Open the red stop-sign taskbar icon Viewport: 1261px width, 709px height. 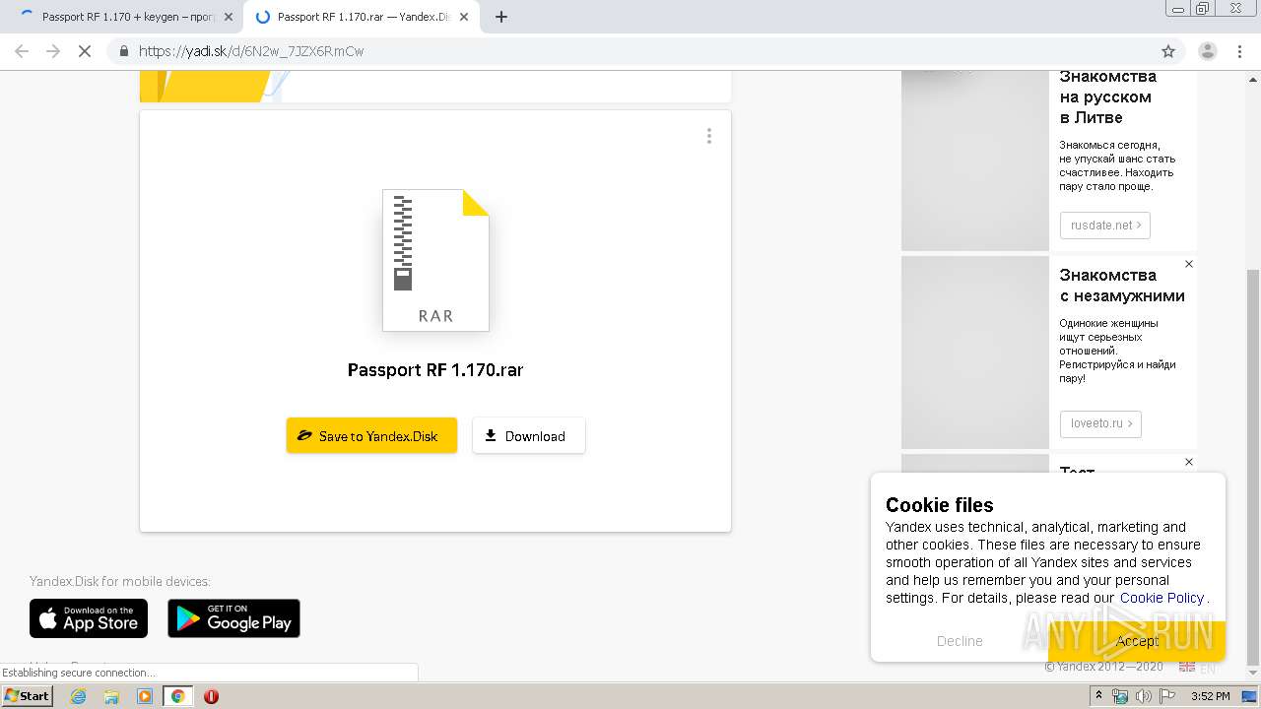[211, 696]
